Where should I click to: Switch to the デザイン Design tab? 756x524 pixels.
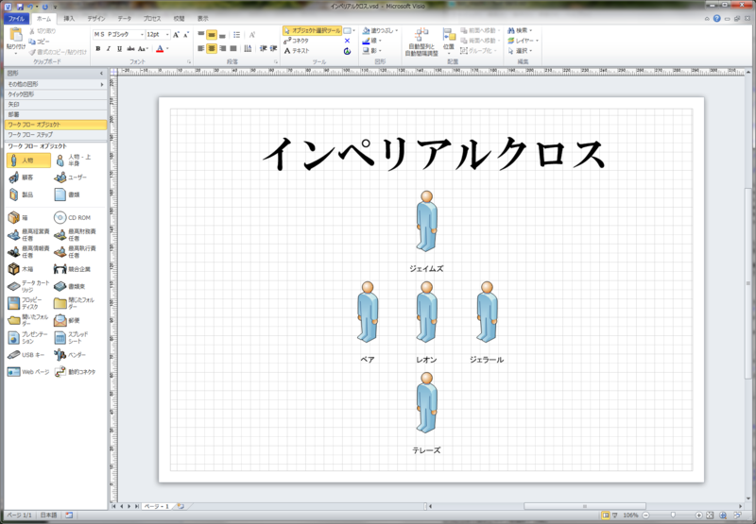[x=96, y=19]
